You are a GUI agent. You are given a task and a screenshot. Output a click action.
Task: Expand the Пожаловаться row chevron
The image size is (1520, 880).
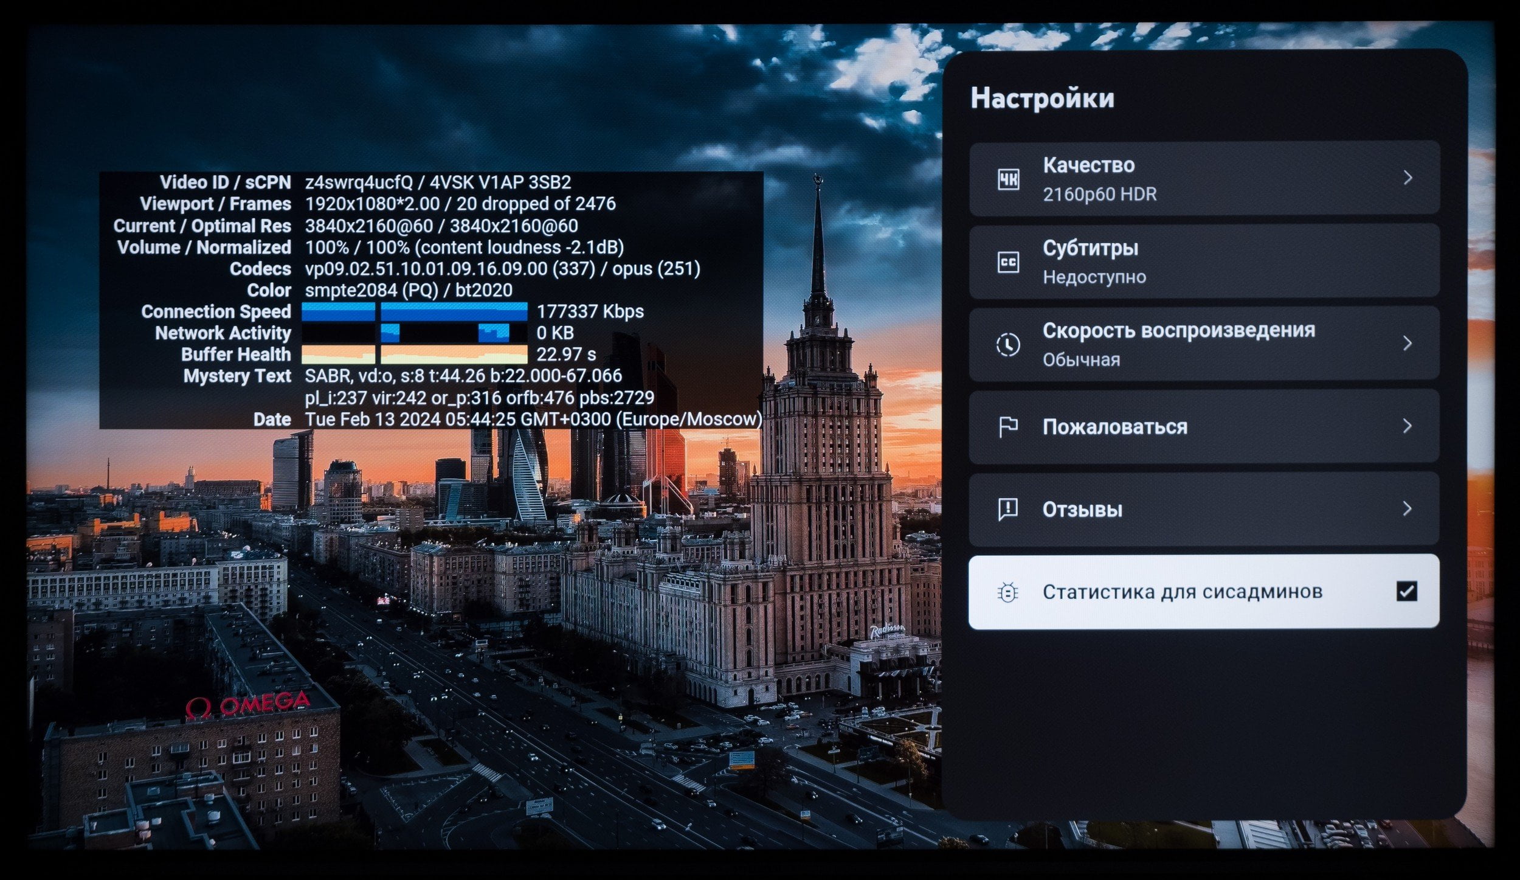click(1408, 426)
